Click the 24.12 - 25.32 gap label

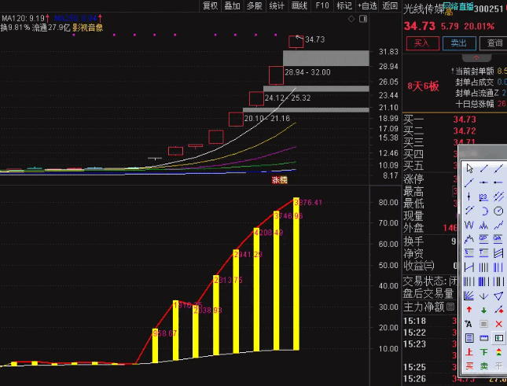point(288,97)
